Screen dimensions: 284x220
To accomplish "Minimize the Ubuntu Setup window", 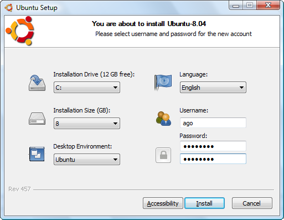I will click(x=236, y=6).
